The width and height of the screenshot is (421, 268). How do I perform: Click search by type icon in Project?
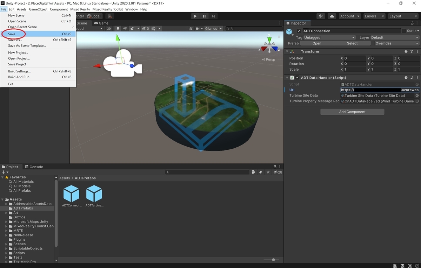tap(253, 172)
